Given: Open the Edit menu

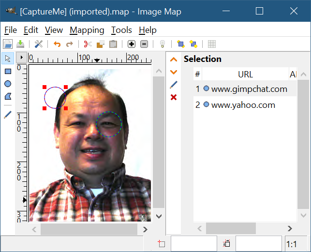Looking at the screenshot, I should pyautogui.click(x=31, y=30).
